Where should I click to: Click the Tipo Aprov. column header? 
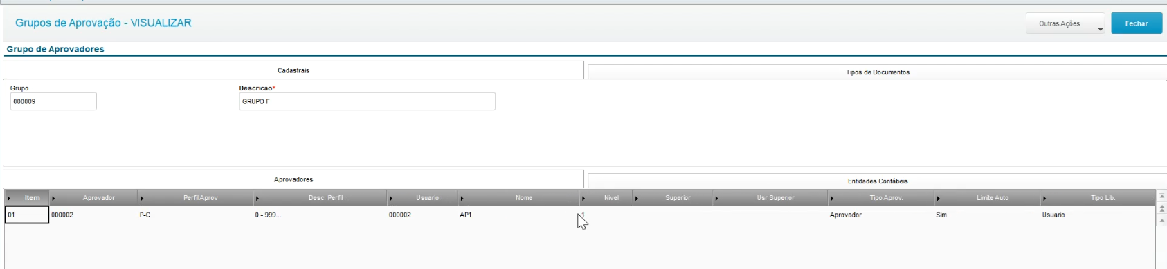tap(881, 198)
